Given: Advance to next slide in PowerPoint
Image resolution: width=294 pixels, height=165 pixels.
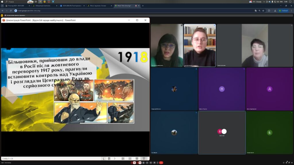Looking at the screenshot, I should 115,158.
